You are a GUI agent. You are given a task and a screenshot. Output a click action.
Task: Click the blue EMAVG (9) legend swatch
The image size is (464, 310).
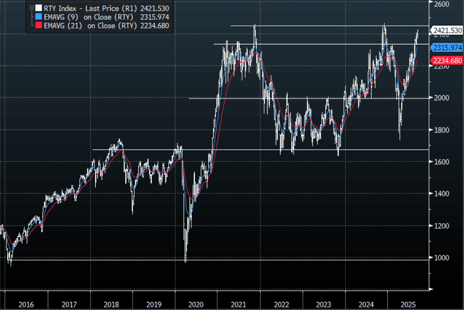38,16
